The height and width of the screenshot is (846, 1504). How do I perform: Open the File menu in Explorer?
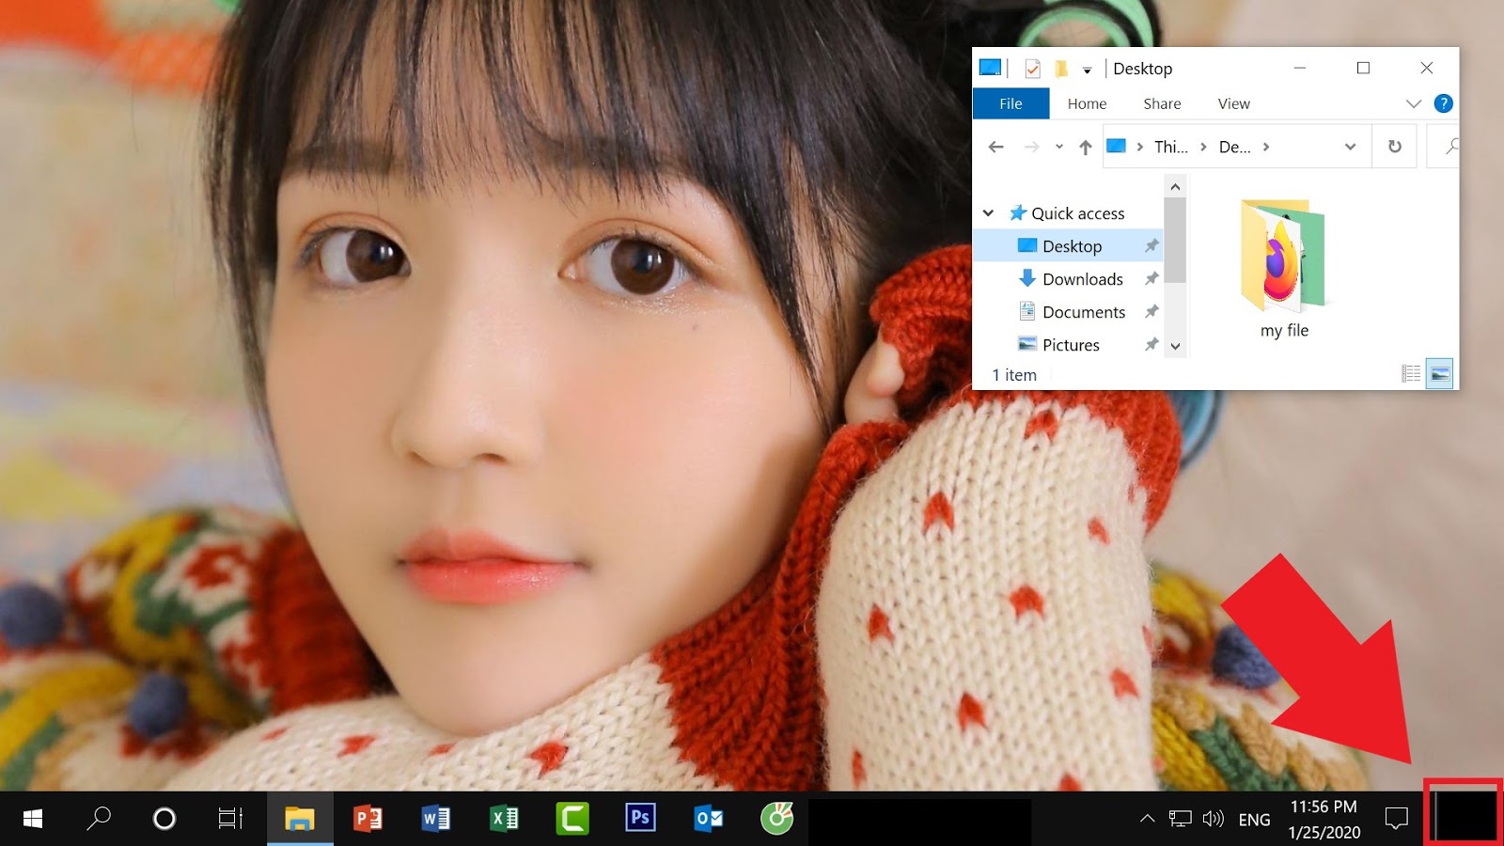1010,103
